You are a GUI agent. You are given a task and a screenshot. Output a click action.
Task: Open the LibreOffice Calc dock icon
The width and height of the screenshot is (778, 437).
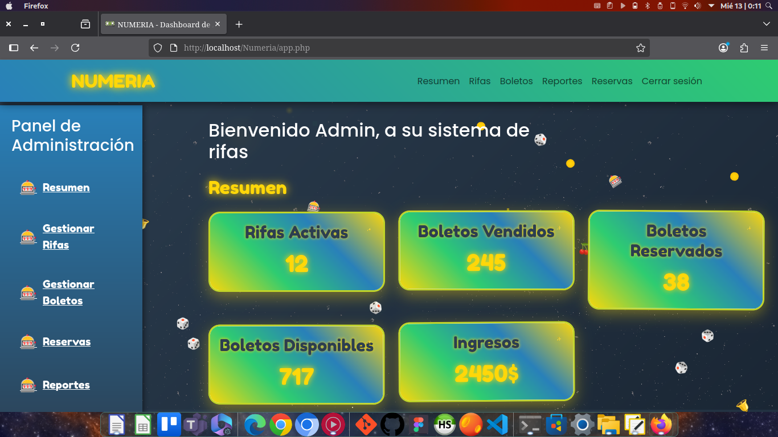tap(142, 424)
